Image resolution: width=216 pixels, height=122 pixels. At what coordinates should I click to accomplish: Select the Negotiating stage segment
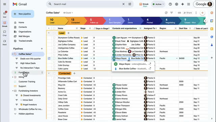[170, 21]
